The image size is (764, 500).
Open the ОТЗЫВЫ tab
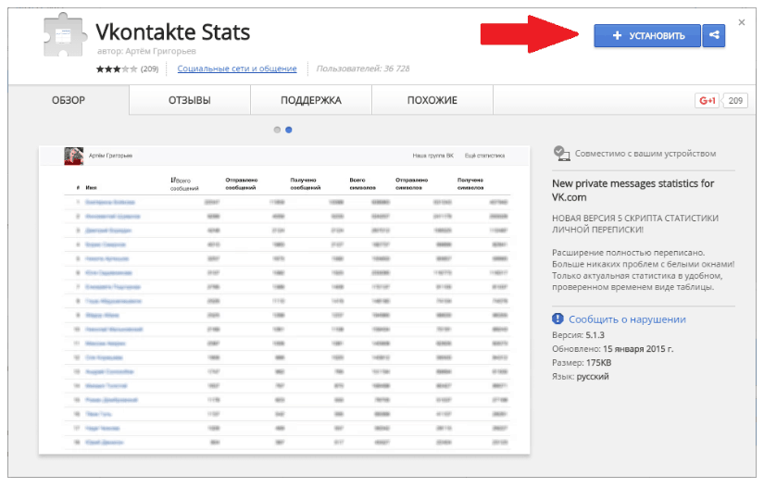190,100
